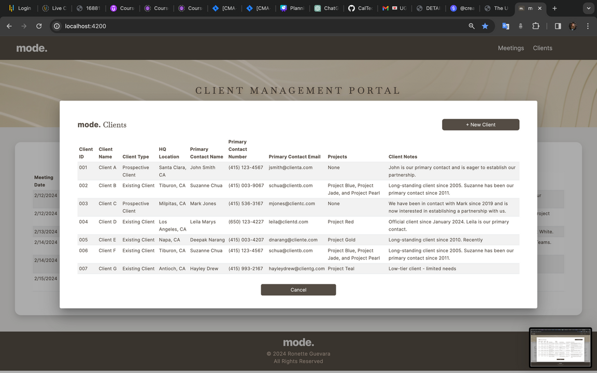Open Meetings in the navigation bar
The height and width of the screenshot is (373, 597).
tap(510, 48)
